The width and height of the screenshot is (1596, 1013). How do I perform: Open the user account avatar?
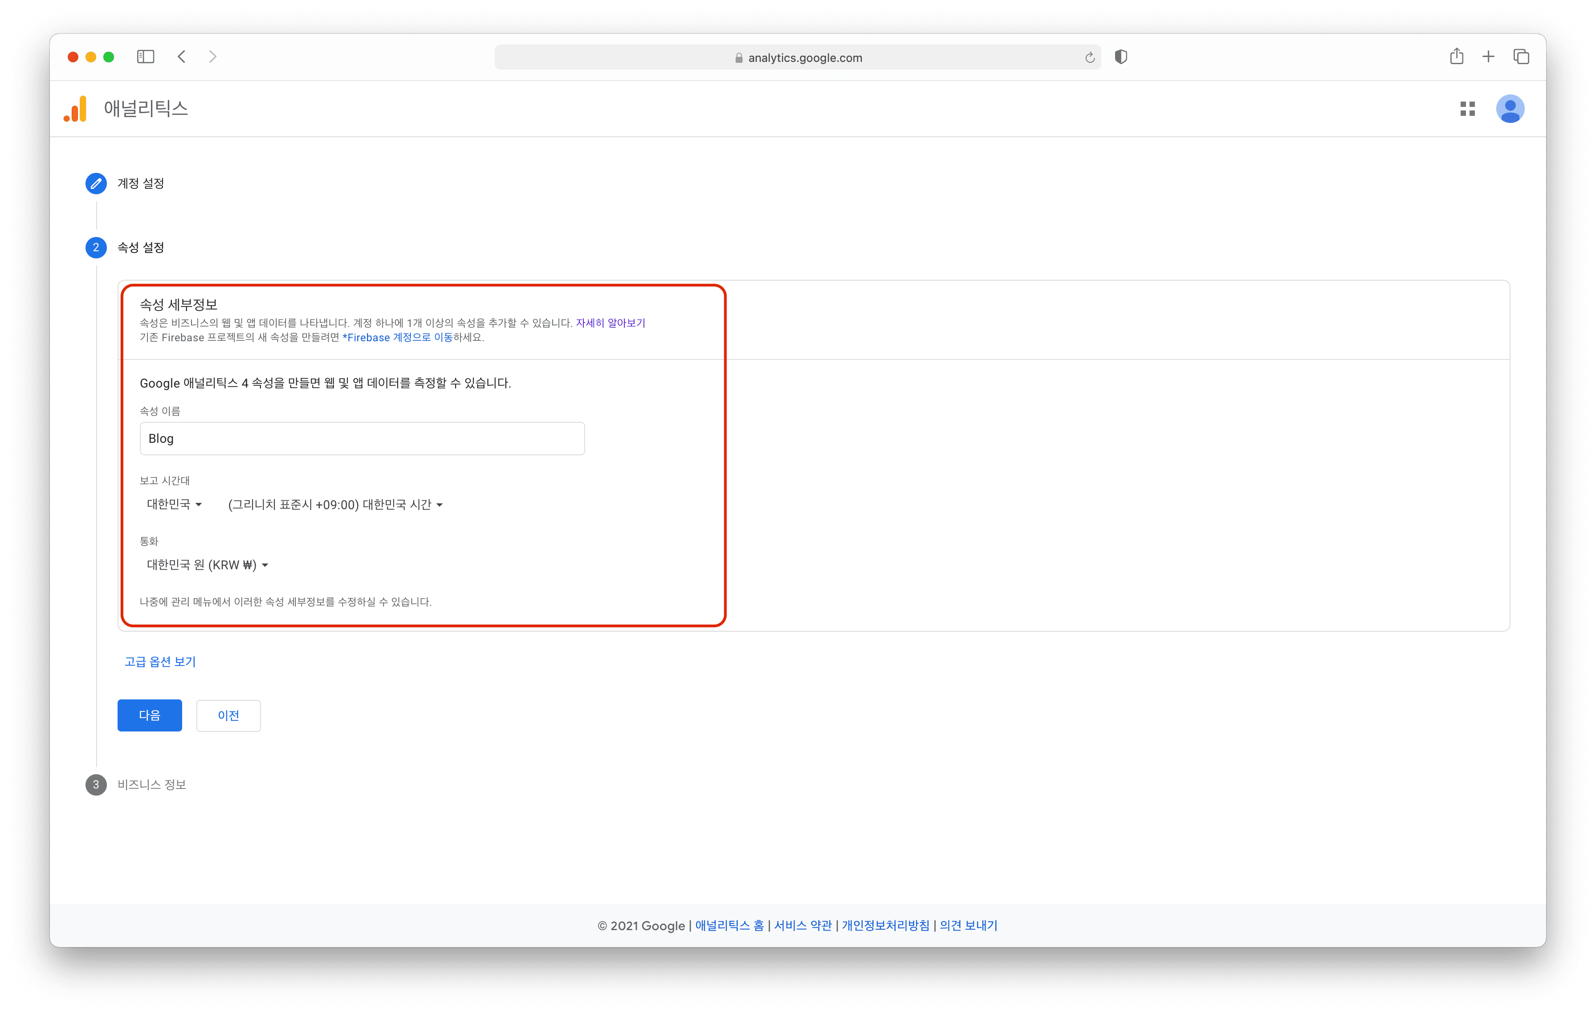(x=1510, y=109)
